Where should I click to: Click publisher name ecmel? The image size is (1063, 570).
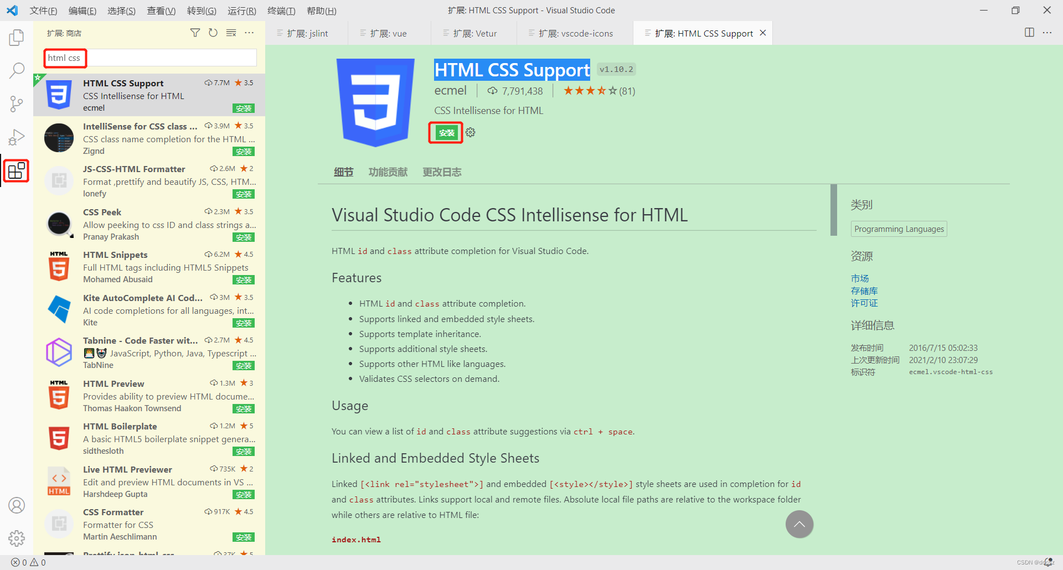450,91
